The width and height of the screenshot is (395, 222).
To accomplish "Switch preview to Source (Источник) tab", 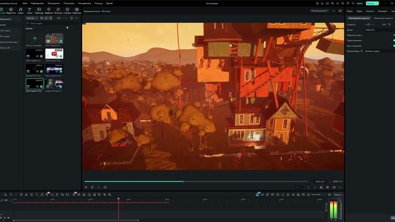I will 106,11.
